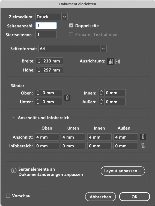Click the Außen margin 0 mm field
This screenshot has height=206, width=155.
point(115,102)
